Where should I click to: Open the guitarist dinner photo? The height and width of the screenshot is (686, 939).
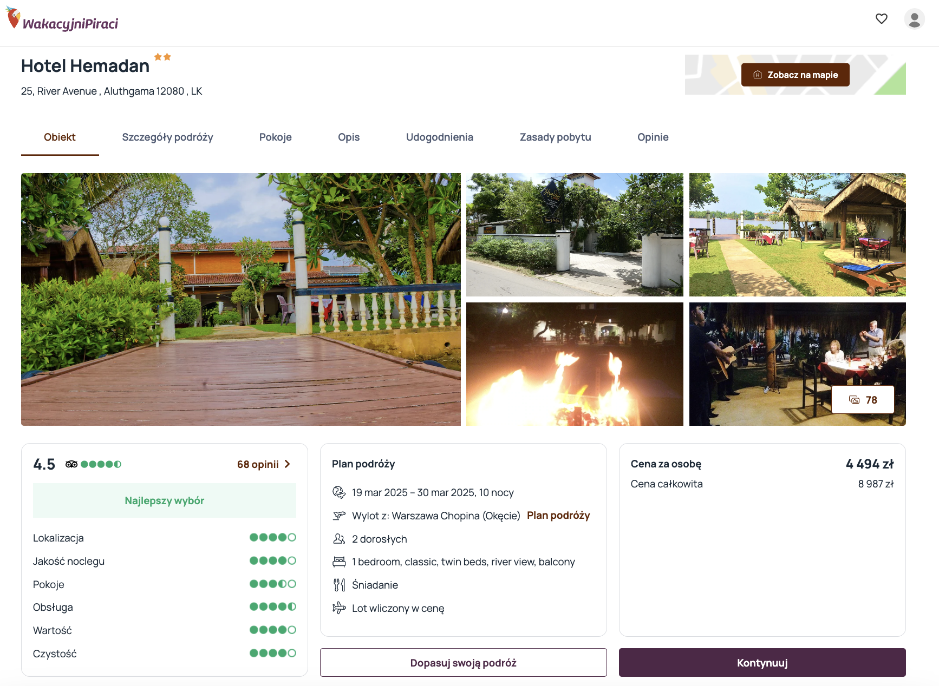point(798,364)
